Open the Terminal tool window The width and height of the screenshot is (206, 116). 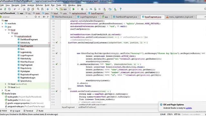point(28,111)
